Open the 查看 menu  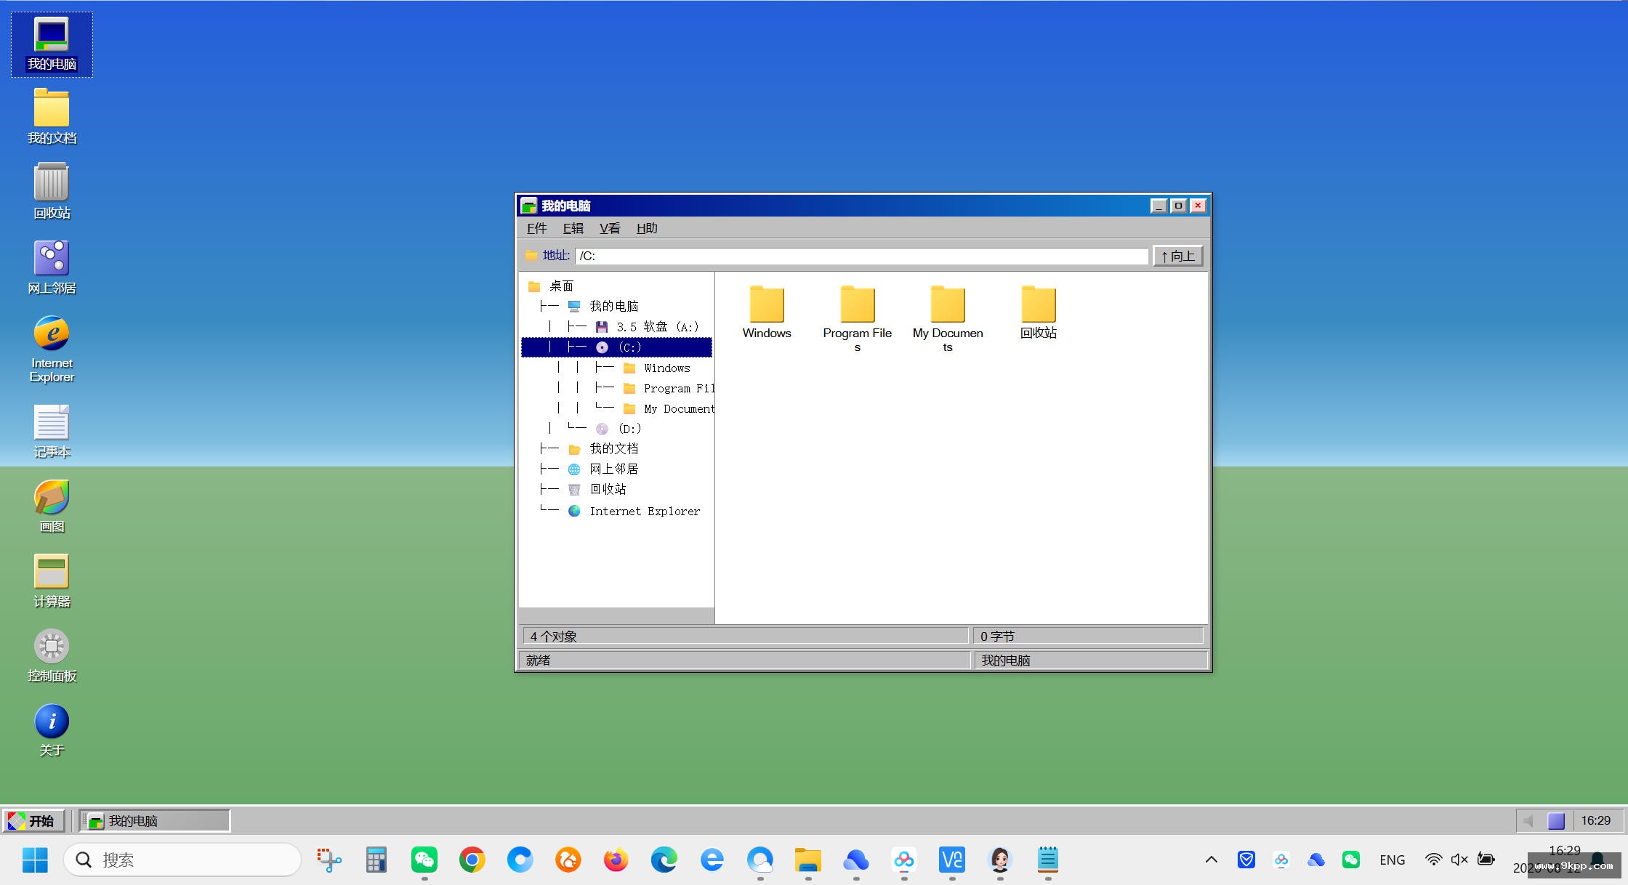pos(610,228)
